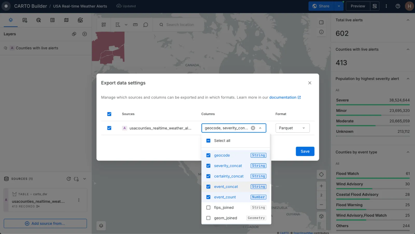This screenshot has height=234, width=415.
Task: Uncheck the Sources header checkbox
Action: 109,114
